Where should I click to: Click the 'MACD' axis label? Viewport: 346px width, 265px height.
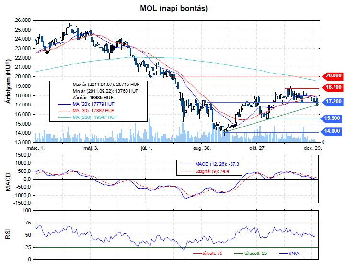tap(8, 181)
